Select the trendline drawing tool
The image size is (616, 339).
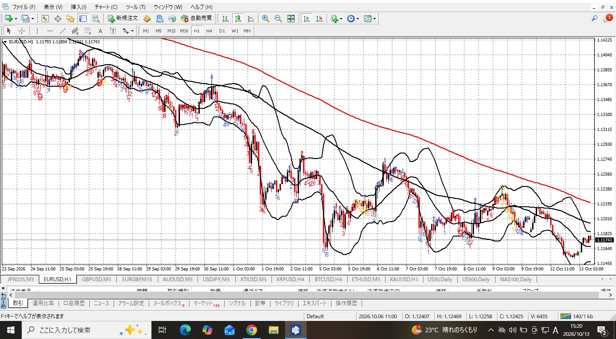(x=63, y=31)
